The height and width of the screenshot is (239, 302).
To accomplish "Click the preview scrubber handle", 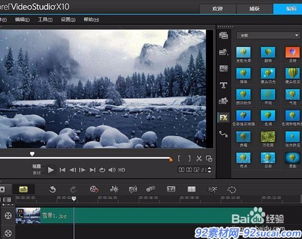I will pyautogui.click(x=32, y=154).
